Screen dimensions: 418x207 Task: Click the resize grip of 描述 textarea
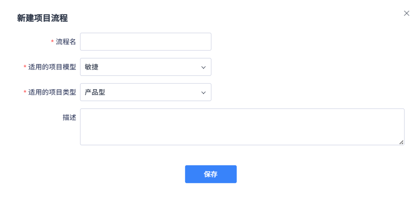(402, 142)
